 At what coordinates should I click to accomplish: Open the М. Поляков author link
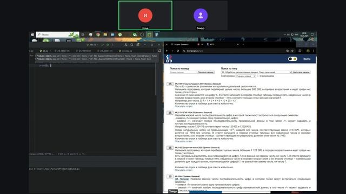182,179
